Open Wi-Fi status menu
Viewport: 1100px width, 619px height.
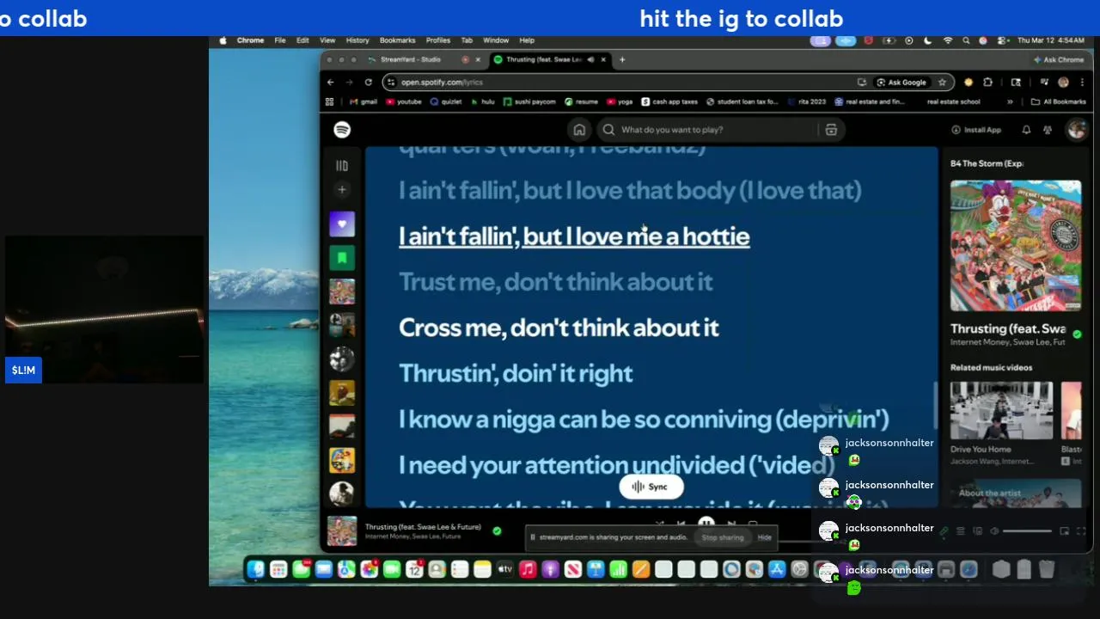pyautogui.click(x=947, y=40)
